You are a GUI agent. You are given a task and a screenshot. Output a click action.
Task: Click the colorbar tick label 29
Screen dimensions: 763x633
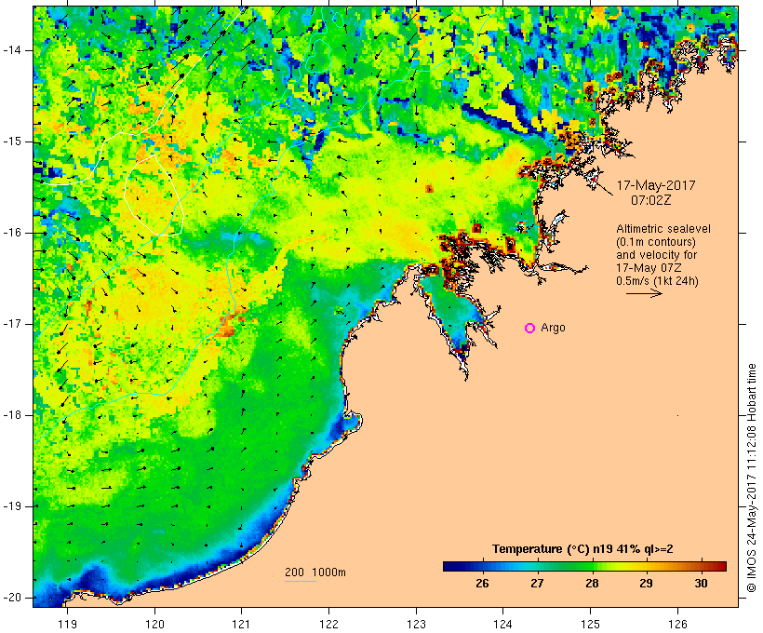(x=646, y=584)
